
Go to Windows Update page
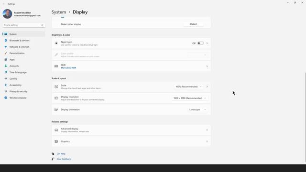click(x=23, y=97)
